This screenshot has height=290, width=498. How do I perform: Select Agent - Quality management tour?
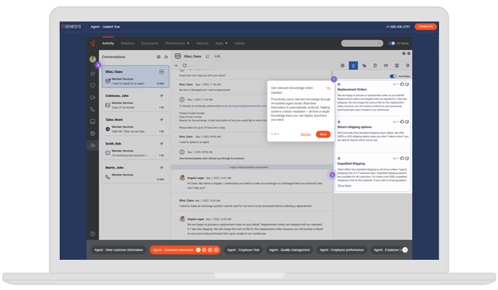pyautogui.click(x=290, y=250)
